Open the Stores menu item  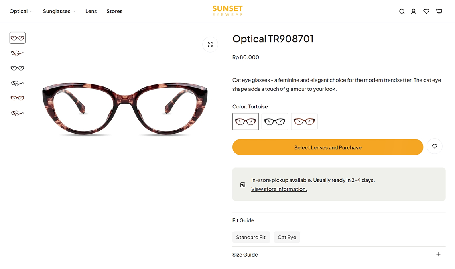[114, 12]
